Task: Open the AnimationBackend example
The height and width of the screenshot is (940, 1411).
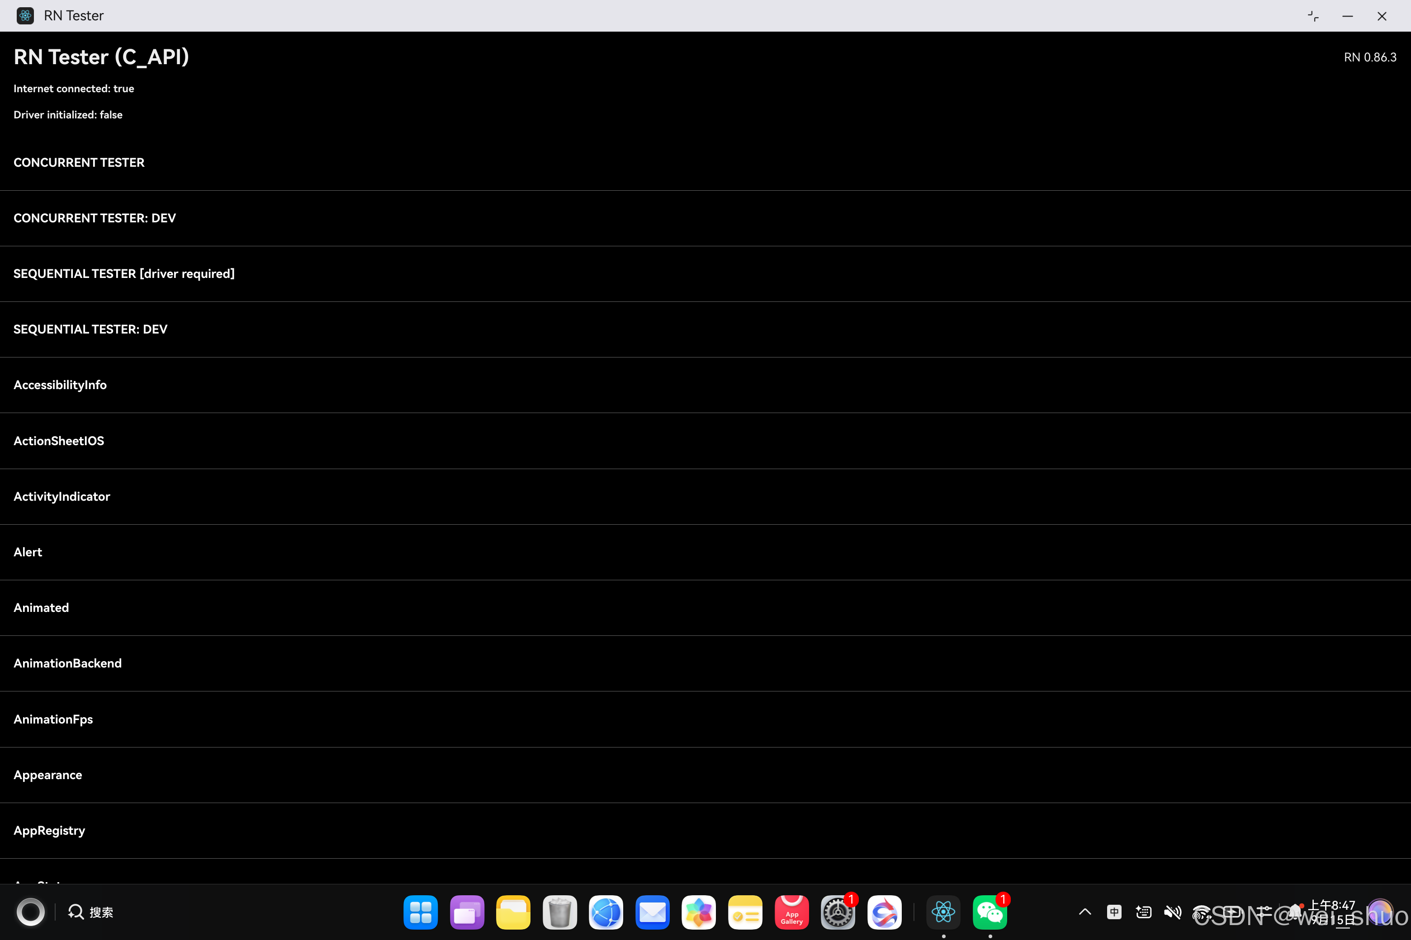Action: click(705, 663)
